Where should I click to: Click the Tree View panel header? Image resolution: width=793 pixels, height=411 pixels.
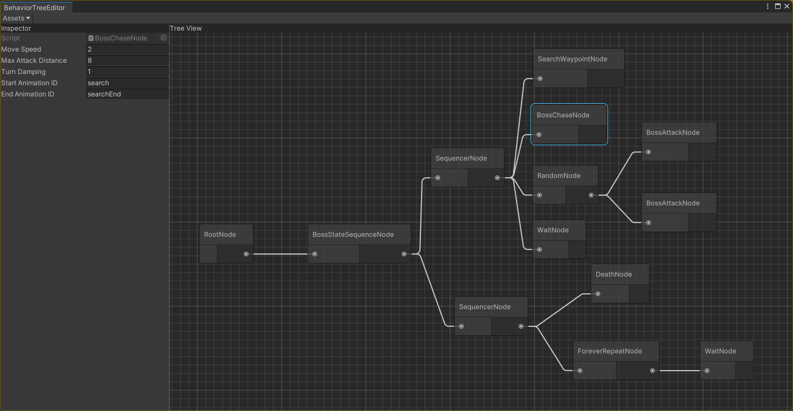[186, 28]
